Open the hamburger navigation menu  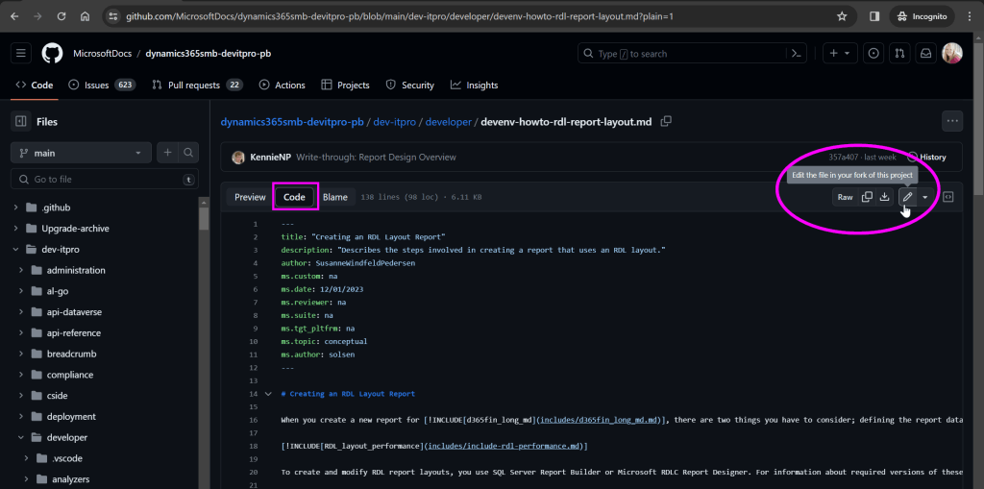(x=21, y=54)
